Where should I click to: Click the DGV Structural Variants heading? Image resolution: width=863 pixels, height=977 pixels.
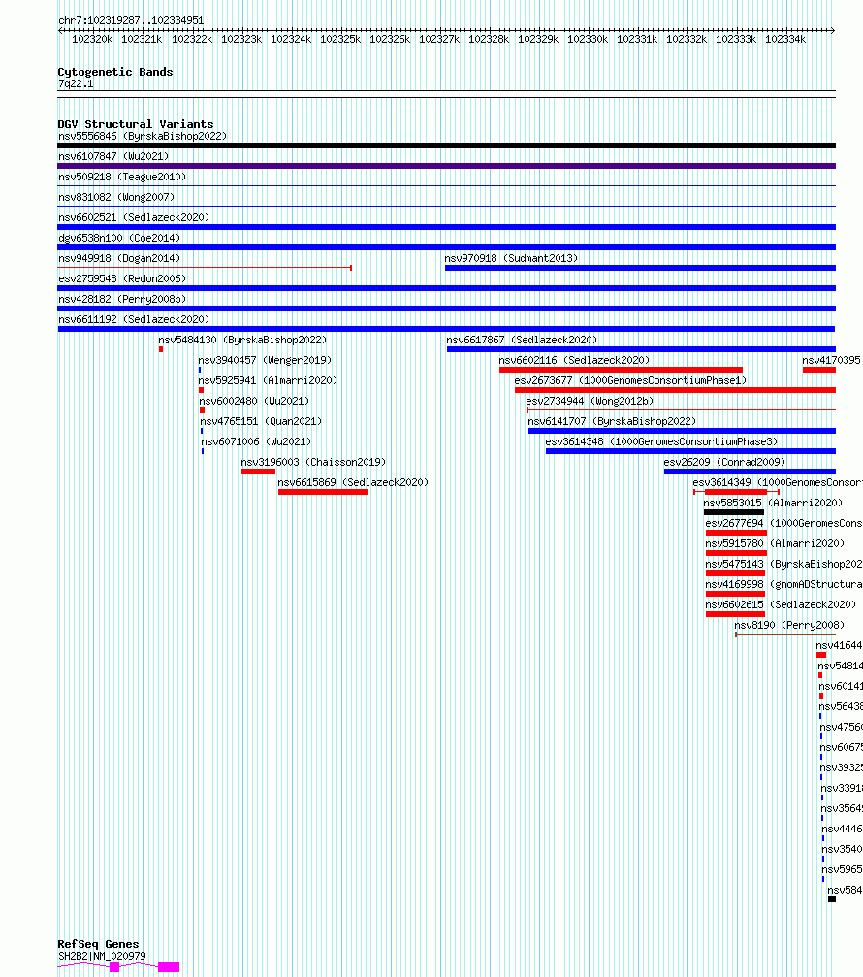135,124
